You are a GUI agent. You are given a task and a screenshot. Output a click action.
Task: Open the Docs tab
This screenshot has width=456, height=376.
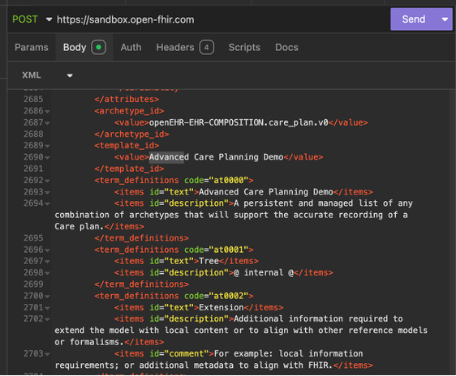click(286, 47)
